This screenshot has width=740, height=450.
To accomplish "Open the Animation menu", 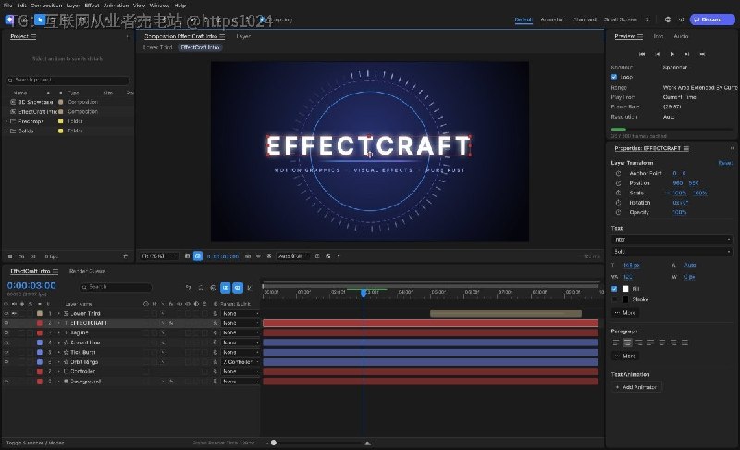I will (117, 6).
